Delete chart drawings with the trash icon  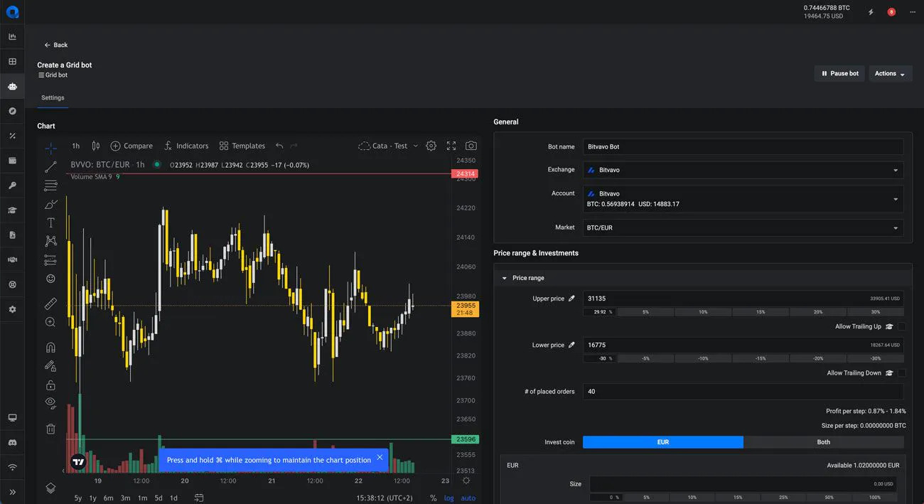(x=50, y=428)
